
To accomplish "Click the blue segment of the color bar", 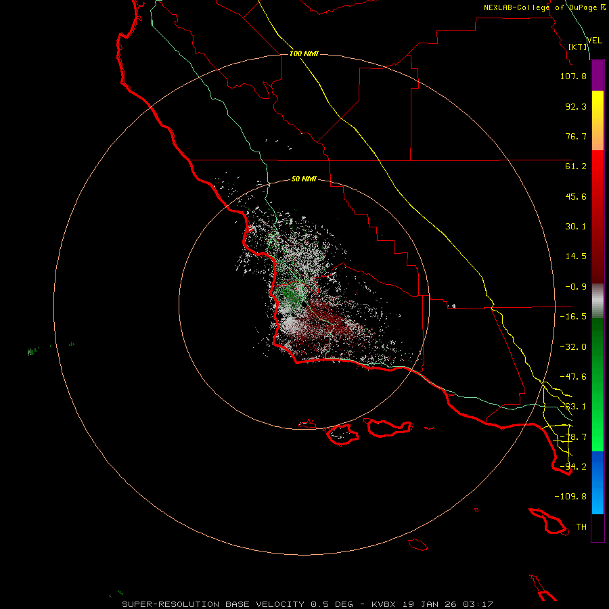I will pos(597,482).
